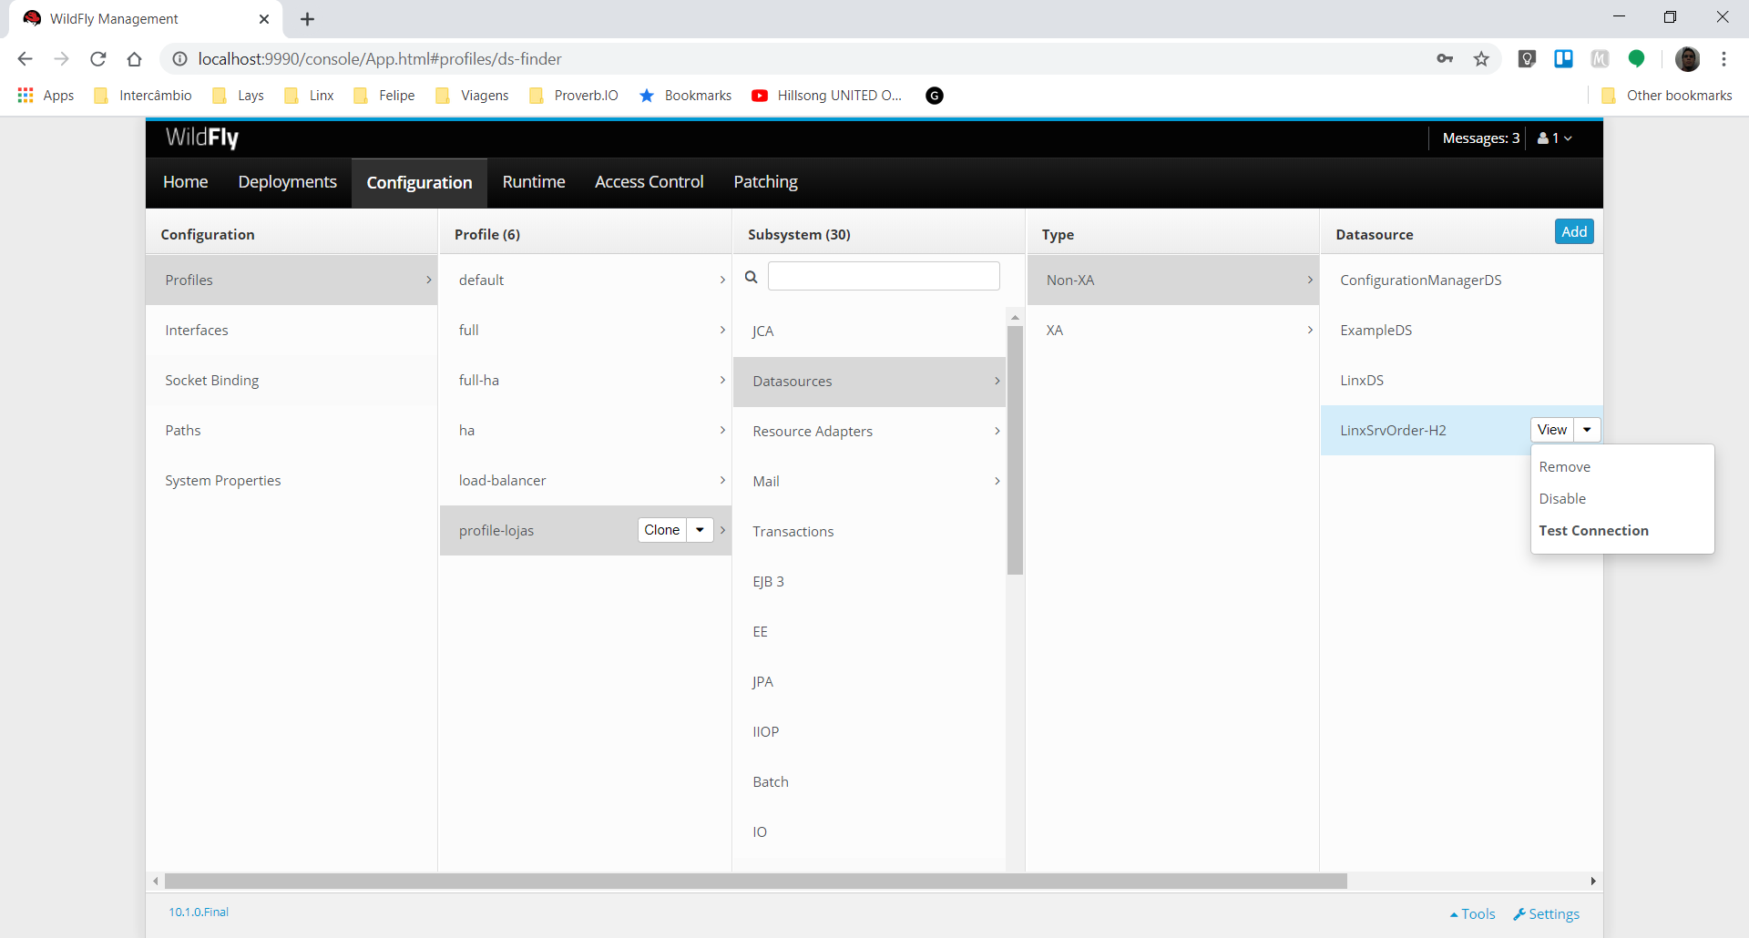Viewport: 1749px width, 938px height.
Task: Bookmark this page with the star icon
Action: [x=1481, y=59]
